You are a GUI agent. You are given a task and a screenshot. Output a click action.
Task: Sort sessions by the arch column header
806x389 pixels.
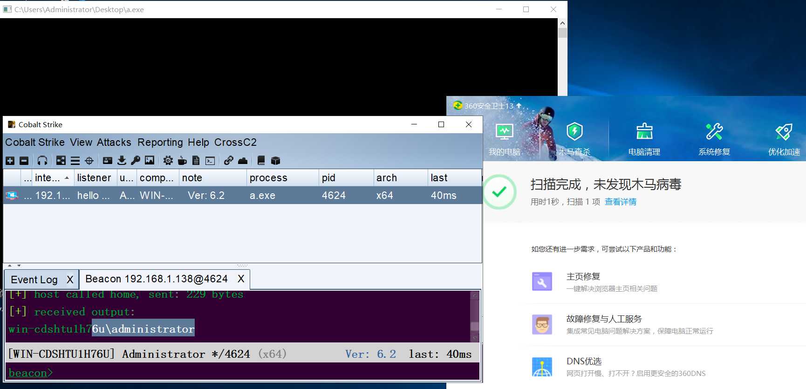click(x=400, y=178)
